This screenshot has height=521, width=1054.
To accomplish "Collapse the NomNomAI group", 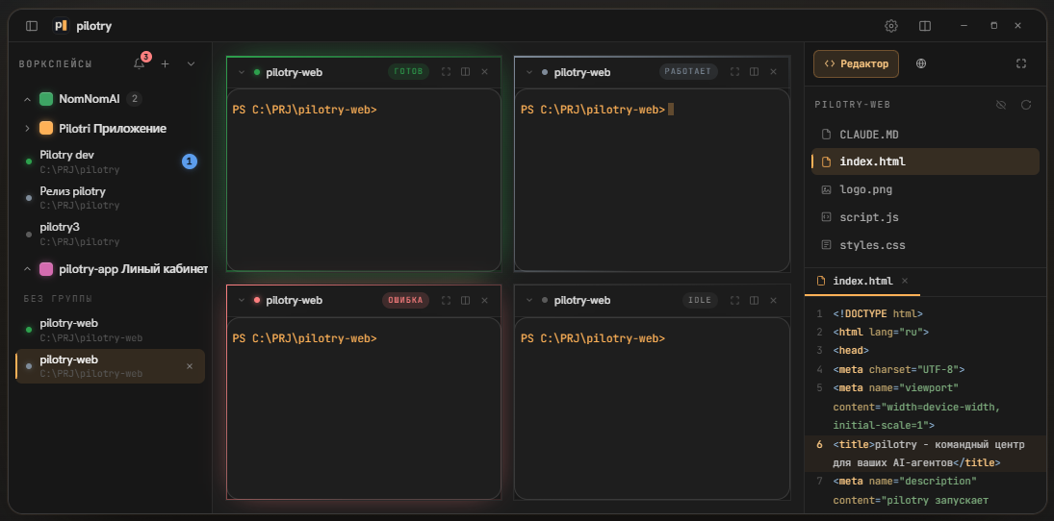I will click(x=28, y=99).
